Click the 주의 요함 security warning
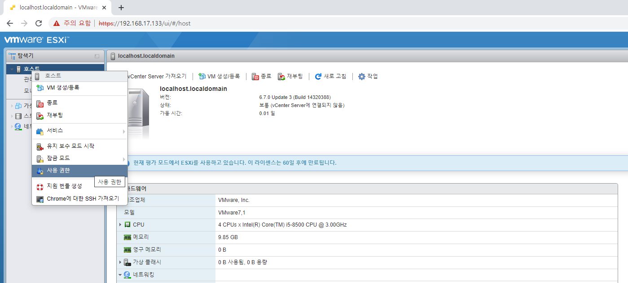 point(72,23)
